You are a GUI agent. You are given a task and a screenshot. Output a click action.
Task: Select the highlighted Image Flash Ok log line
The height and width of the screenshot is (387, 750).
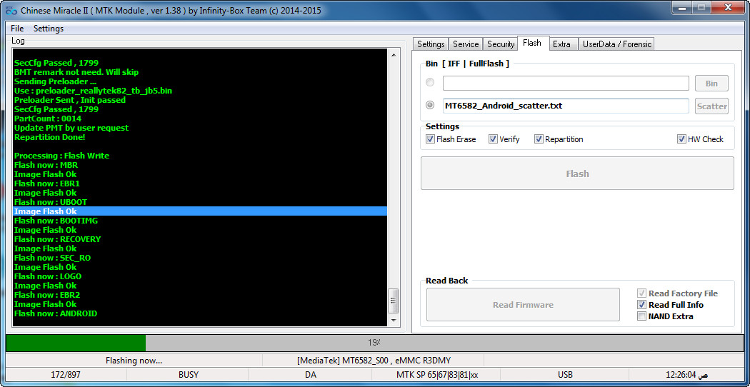[200, 211]
